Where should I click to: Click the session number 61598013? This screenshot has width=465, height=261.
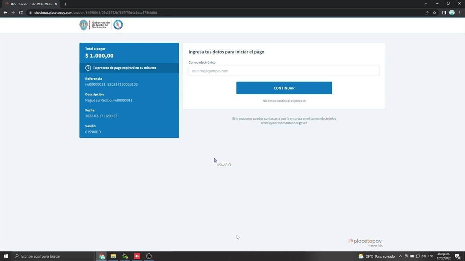(x=93, y=132)
